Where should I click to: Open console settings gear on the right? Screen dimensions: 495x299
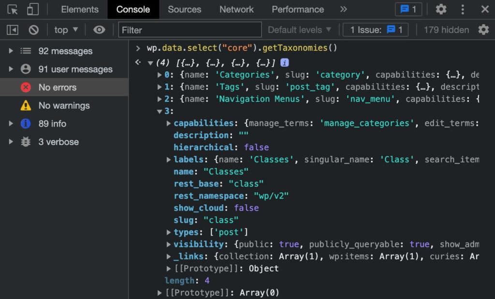[x=483, y=29]
